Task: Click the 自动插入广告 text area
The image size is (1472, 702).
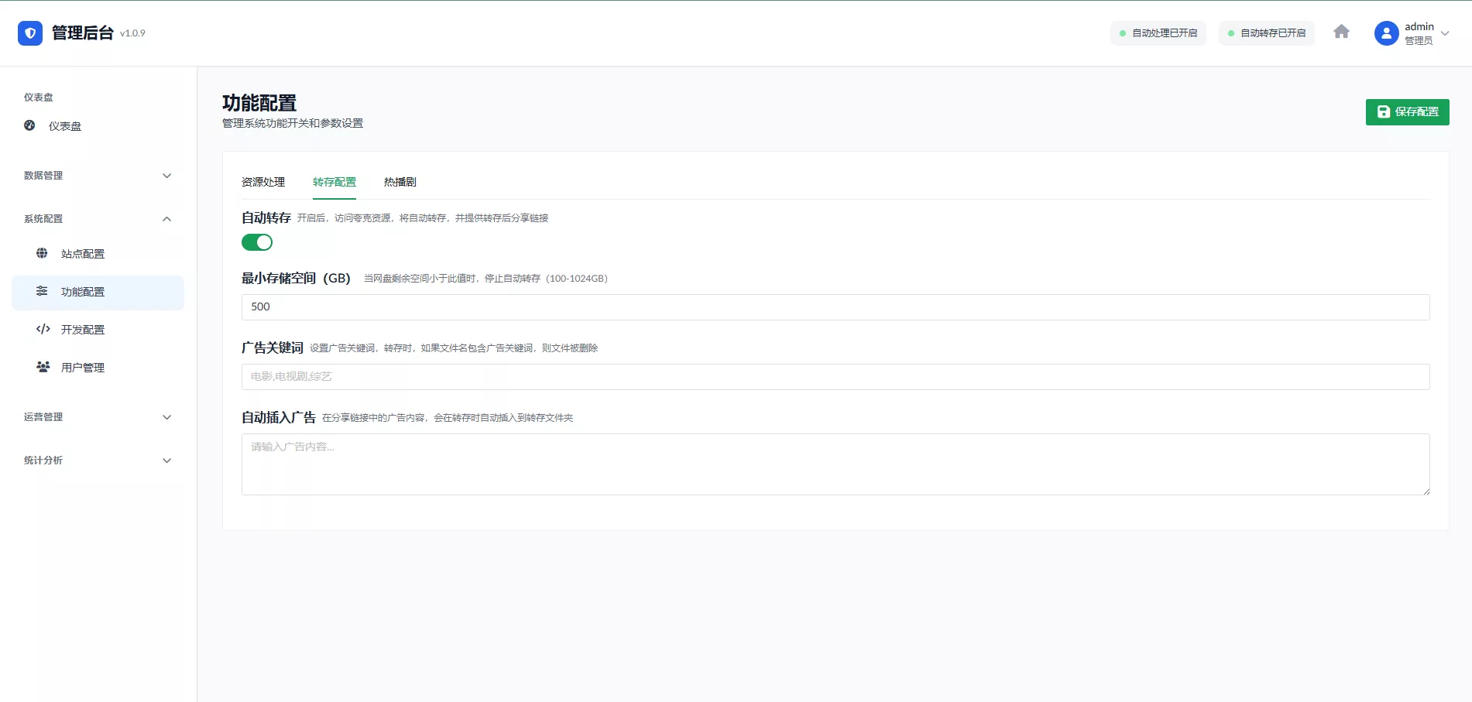Action: [835, 464]
